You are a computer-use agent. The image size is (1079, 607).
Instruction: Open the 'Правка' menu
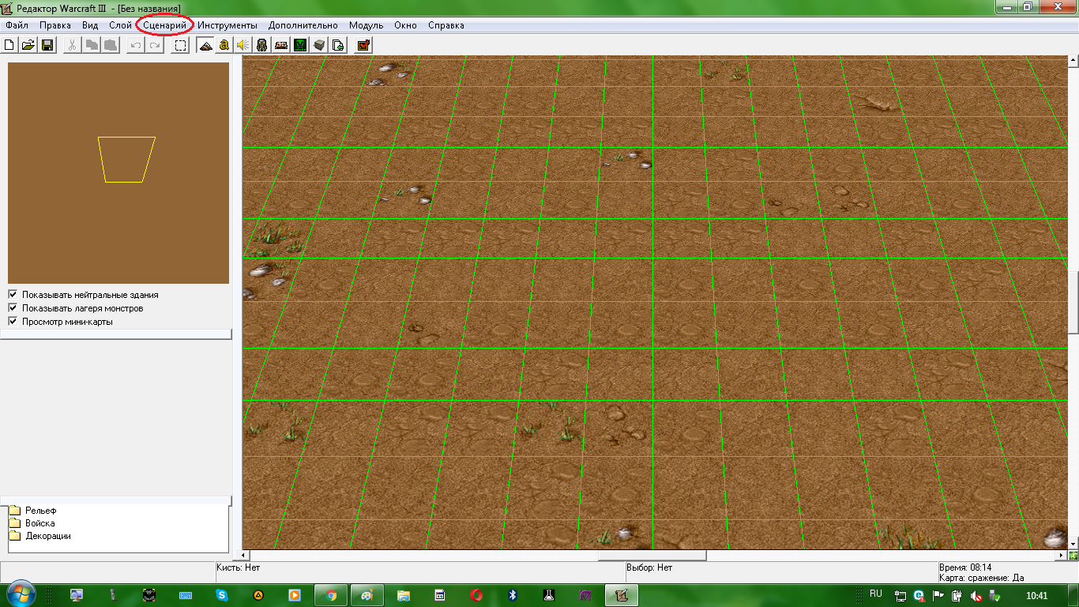tap(55, 25)
